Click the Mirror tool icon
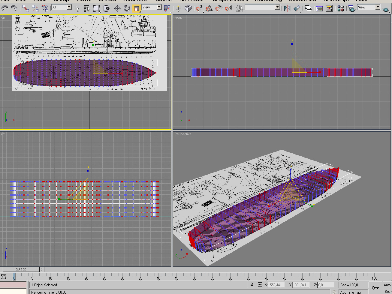The height and width of the screenshot is (294, 392). (x=287, y=8)
